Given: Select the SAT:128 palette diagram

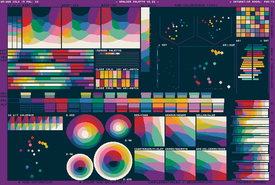Looking at the screenshot, I should click(x=81, y=28).
